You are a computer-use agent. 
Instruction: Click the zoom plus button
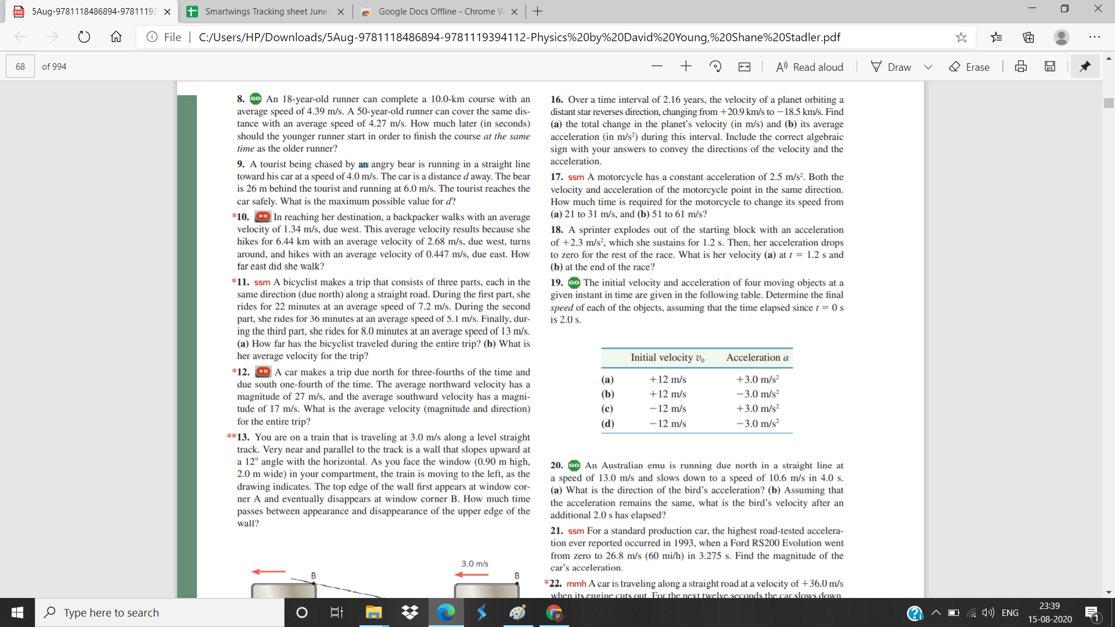click(685, 67)
